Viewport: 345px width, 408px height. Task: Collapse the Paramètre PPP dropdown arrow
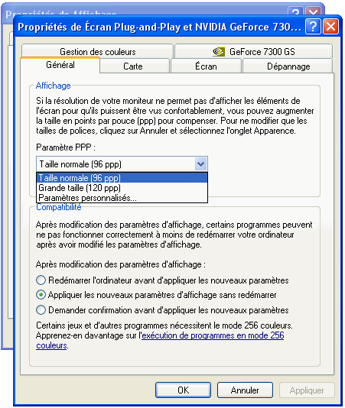coord(200,164)
